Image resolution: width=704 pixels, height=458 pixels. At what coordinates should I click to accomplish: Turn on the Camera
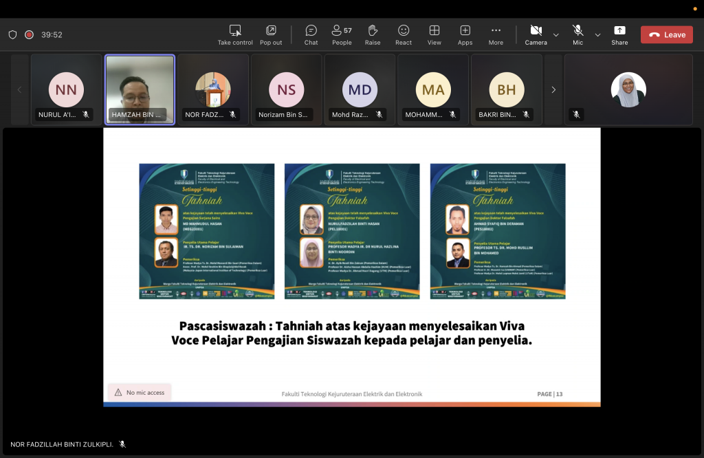point(536,34)
